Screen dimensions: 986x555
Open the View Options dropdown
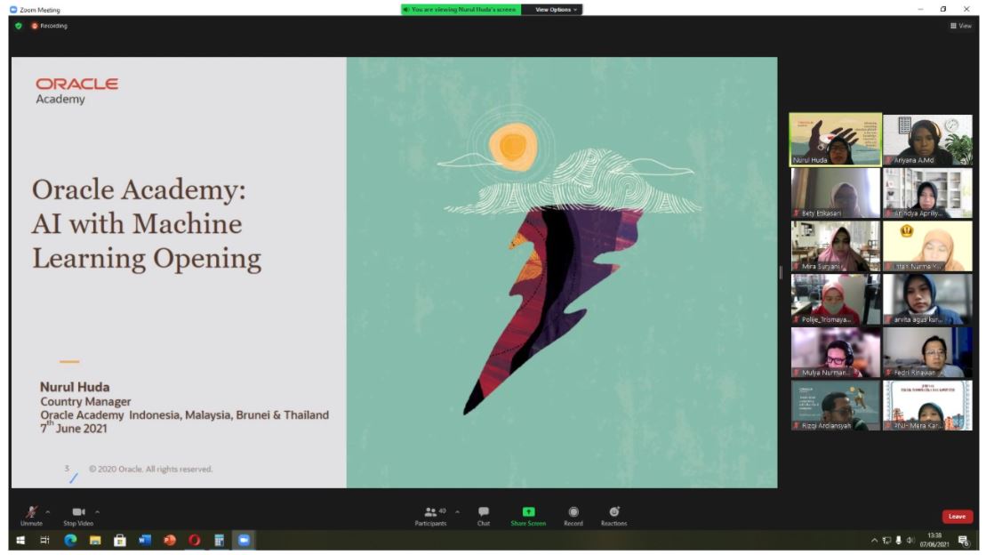(x=557, y=10)
